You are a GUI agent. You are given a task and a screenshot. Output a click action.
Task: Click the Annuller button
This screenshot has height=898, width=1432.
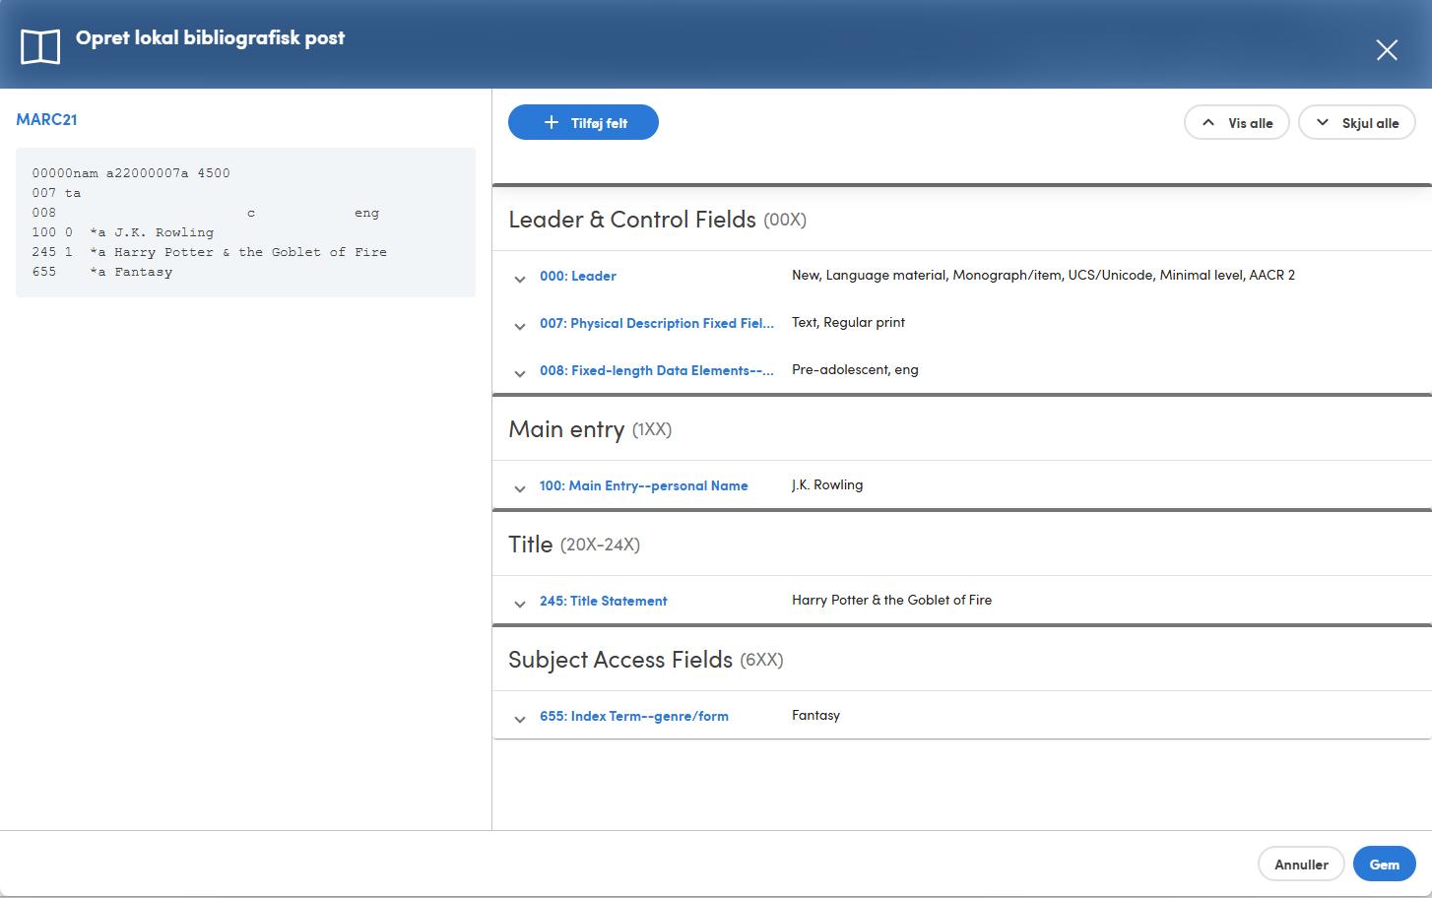1301,864
